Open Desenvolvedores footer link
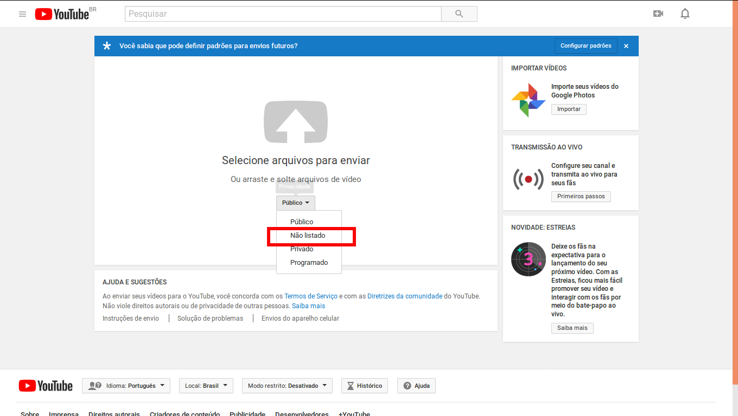738x416 pixels. pyautogui.click(x=302, y=414)
